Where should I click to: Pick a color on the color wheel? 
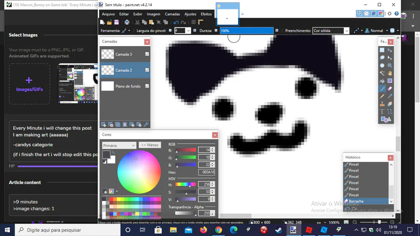point(139,172)
